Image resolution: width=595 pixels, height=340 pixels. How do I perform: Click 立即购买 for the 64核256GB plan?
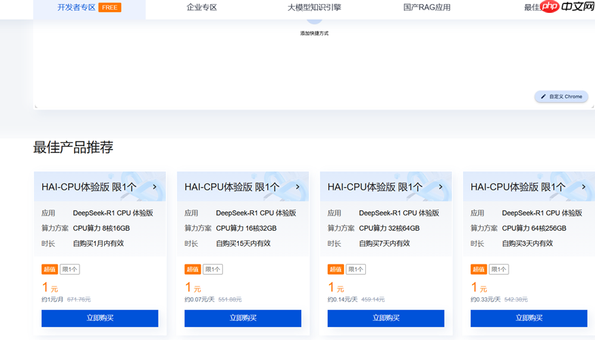(x=529, y=318)
